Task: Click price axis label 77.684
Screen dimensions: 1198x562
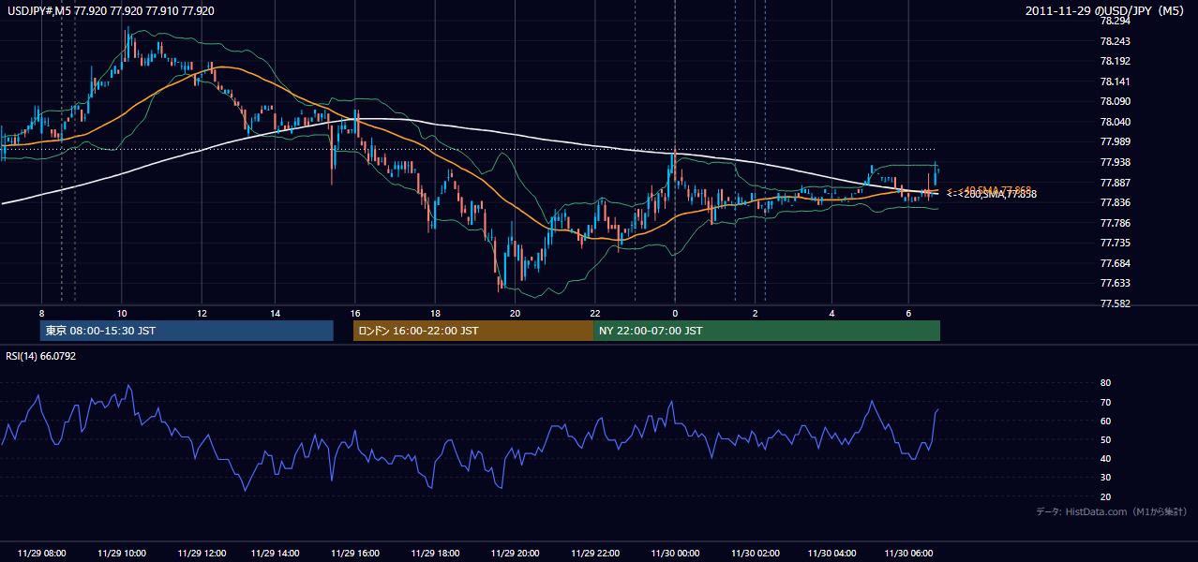Action: click(x=1116, y=263)
